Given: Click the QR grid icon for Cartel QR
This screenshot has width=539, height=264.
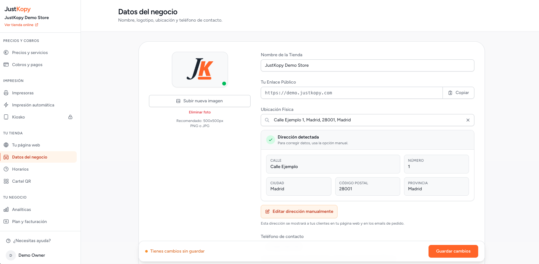Looking at the screenshot, I should 6,181.
